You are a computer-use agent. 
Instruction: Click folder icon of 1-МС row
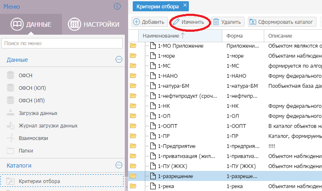pyautogui.click(x=133, y=66)
